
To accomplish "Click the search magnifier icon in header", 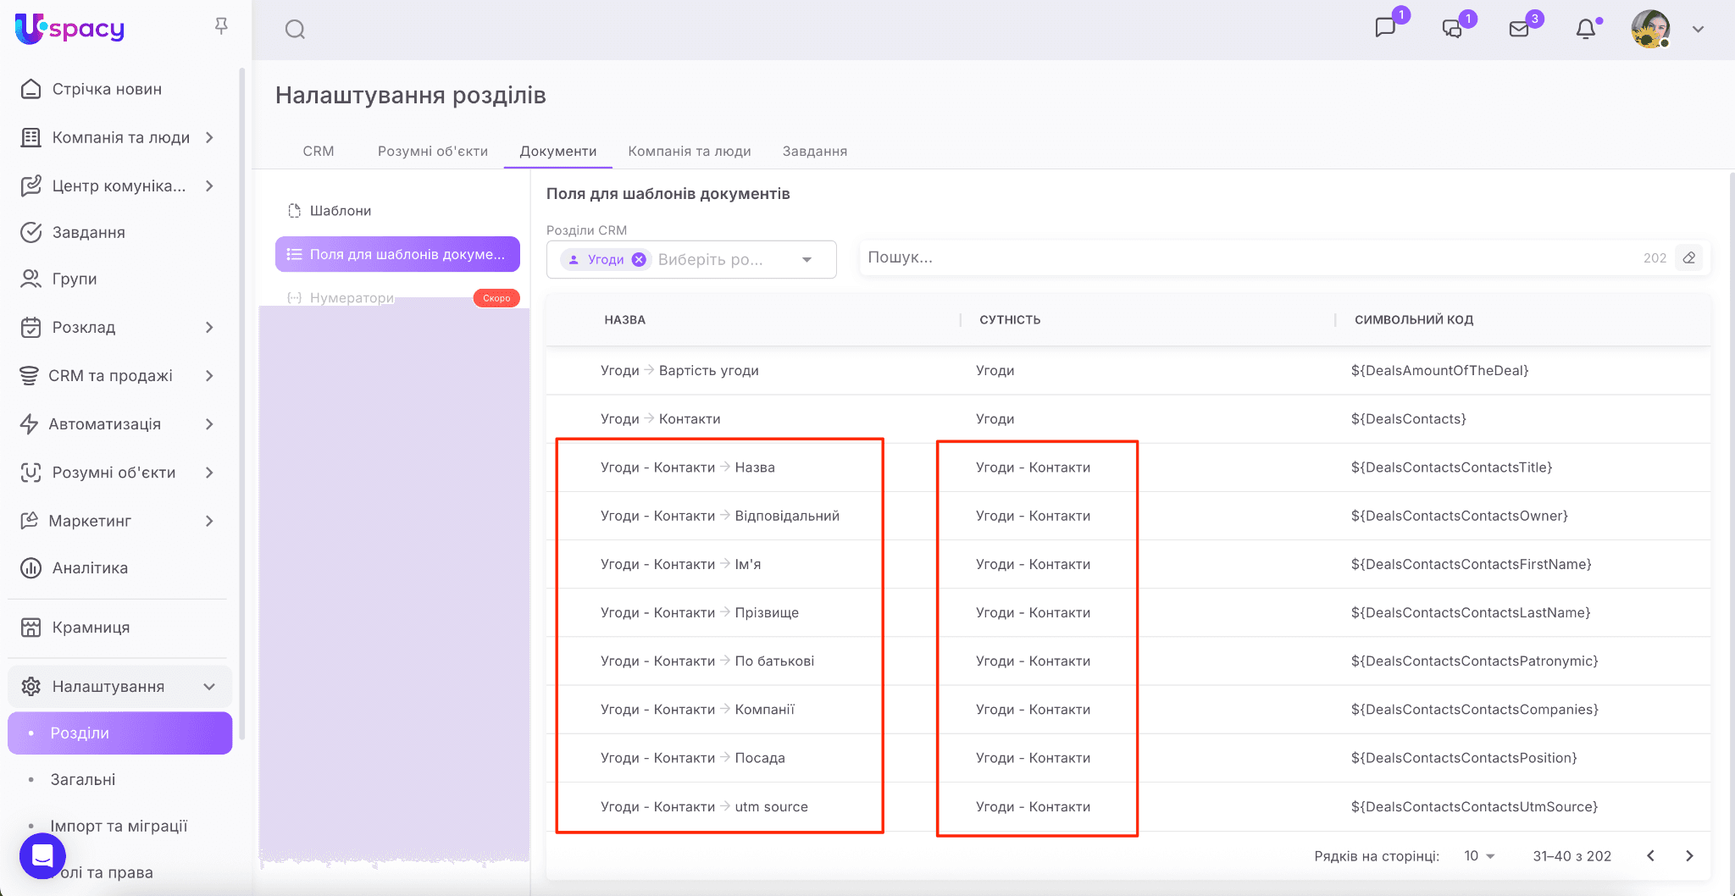I will click(295, 30).
